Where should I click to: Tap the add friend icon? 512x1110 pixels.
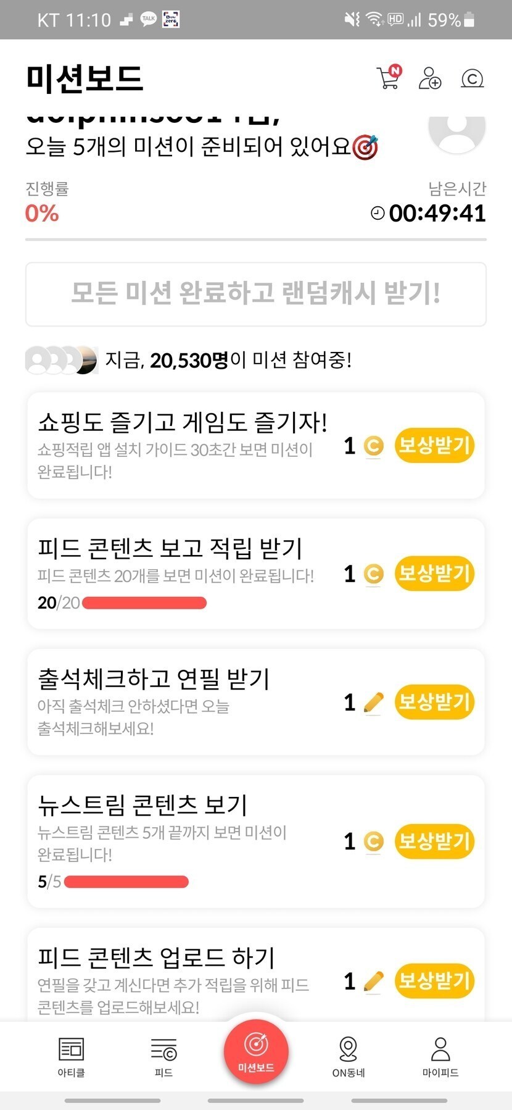click(x=429, y=78)
